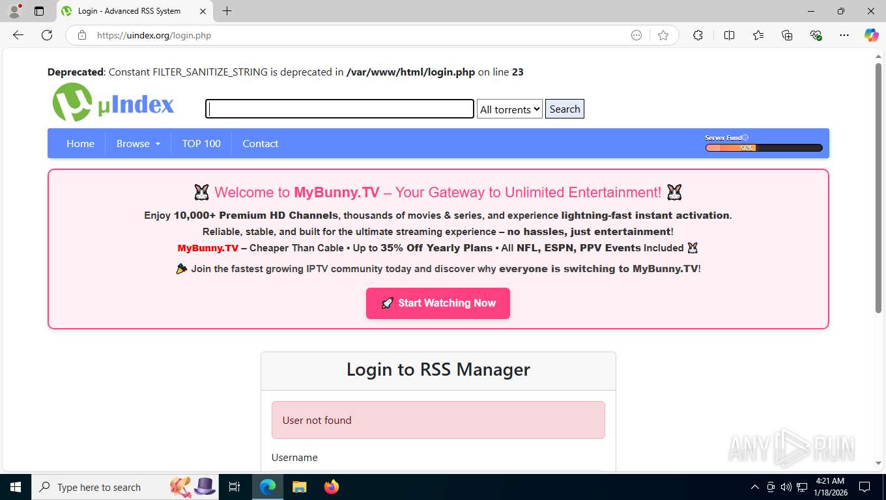Click the Username label
This screenshot has height=500, width=886.
pyautogui.click(x=294, y=458)
